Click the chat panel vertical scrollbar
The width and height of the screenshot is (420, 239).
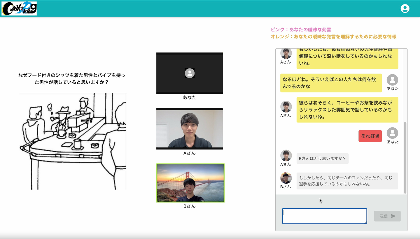coord(405,157)
